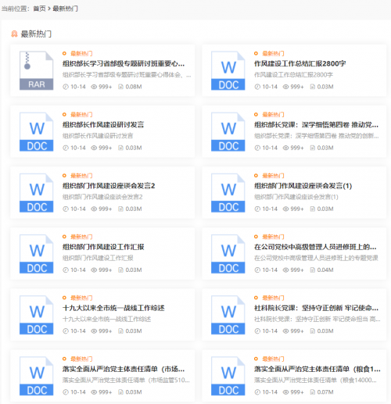Image resolution: width=391 pixels, height=404 pixels.
Task: Open the RAR archive file icon
Action: click(x=37, y=70)
